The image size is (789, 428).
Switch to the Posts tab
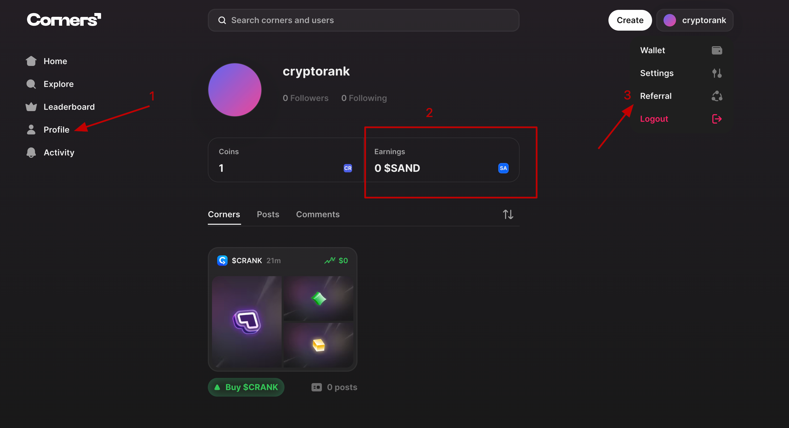(x=268, y=214)
